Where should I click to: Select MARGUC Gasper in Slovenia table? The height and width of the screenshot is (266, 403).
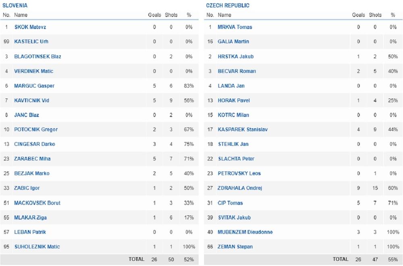34,86
